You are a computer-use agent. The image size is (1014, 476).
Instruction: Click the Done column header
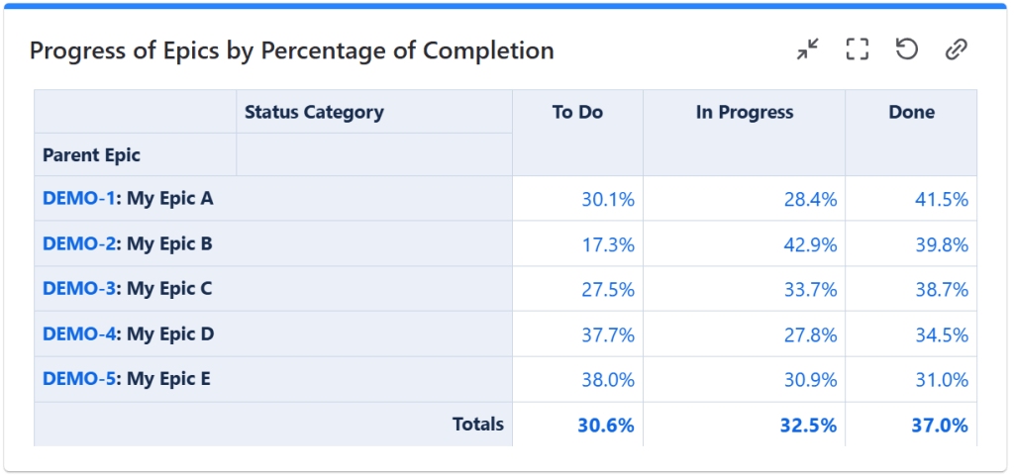pos(911,112)
